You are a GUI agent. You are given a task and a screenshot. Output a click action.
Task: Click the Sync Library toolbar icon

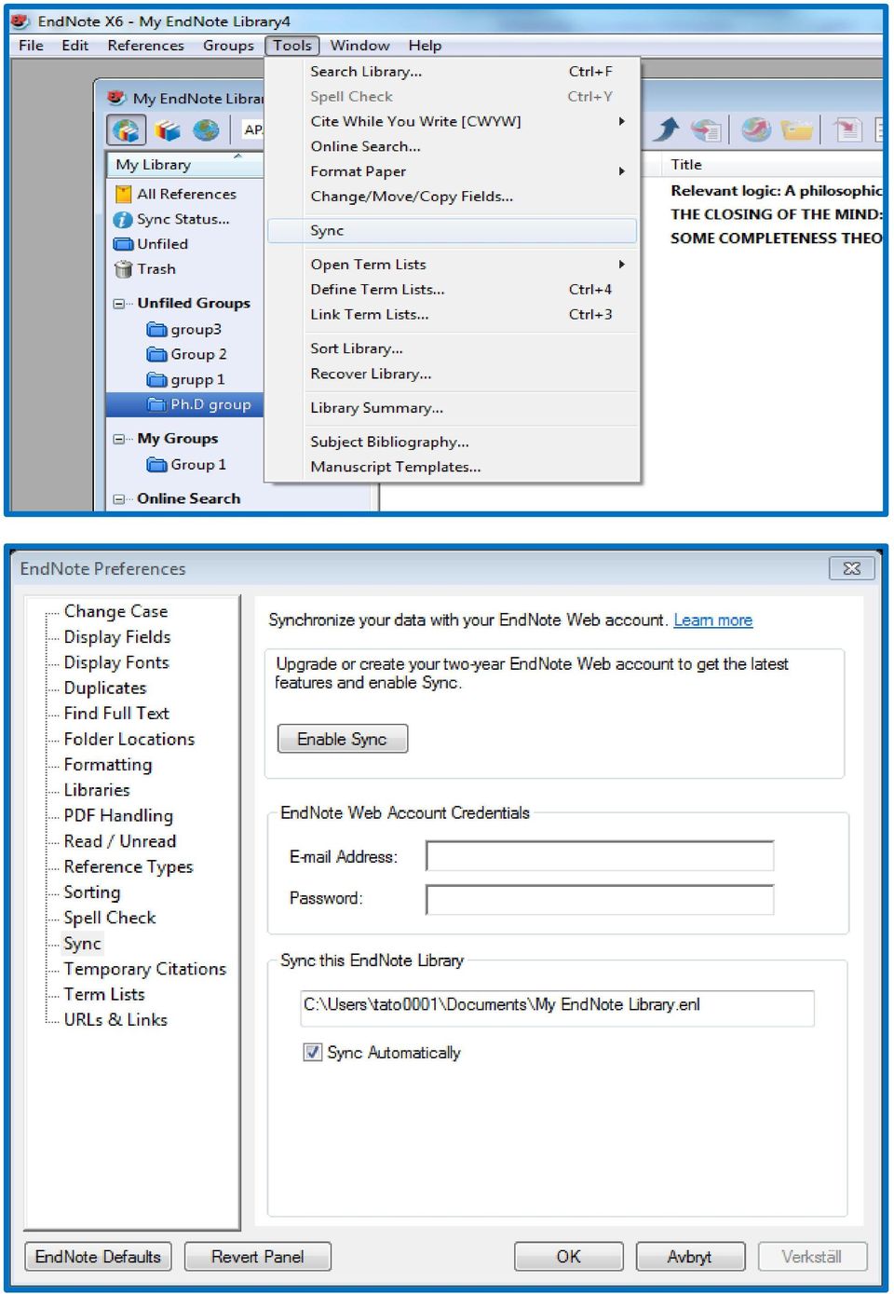tap(756, 129)
